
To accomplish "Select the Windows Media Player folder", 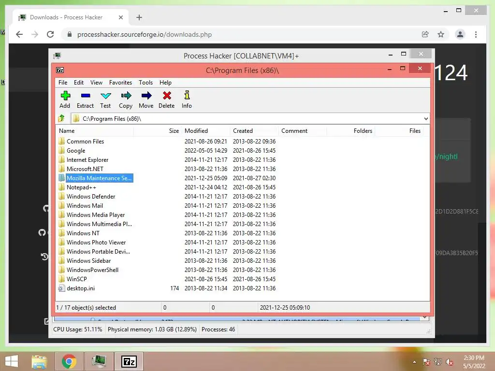I will [x=96, y=214].
